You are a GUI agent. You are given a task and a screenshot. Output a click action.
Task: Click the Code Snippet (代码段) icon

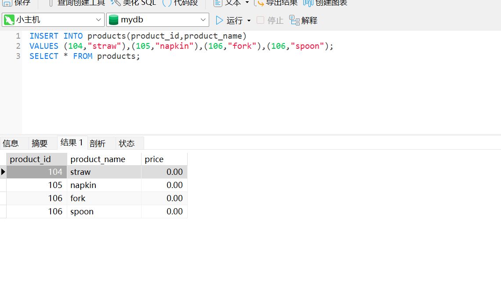(x=167, y=3)
